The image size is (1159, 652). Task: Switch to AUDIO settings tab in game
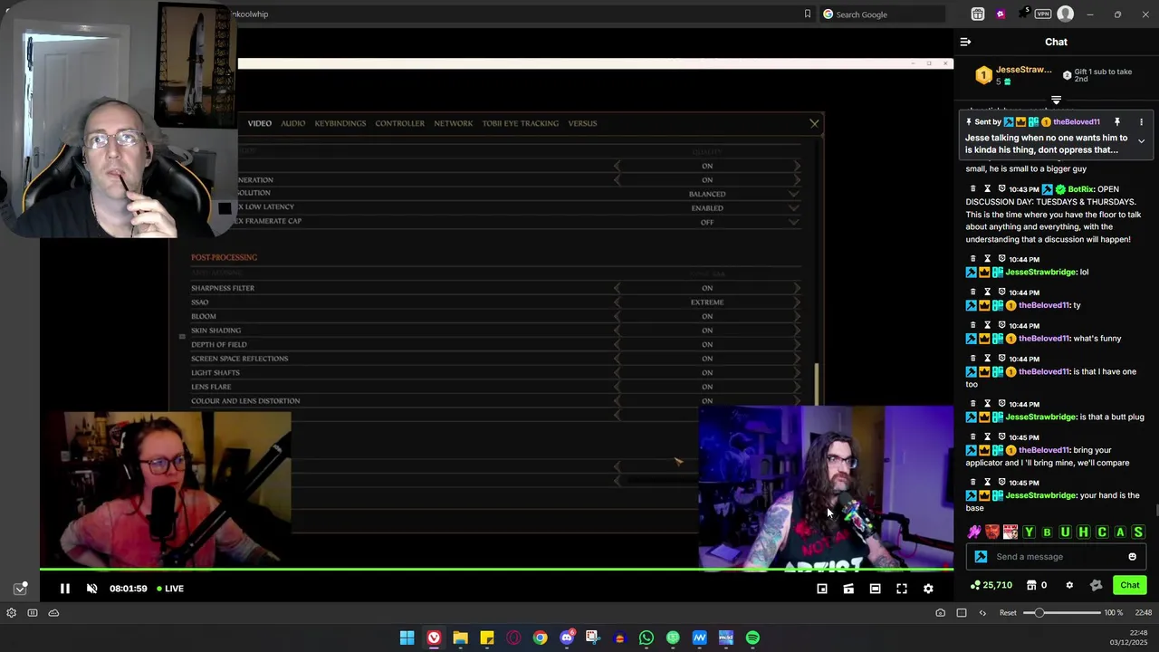(292, 123)
